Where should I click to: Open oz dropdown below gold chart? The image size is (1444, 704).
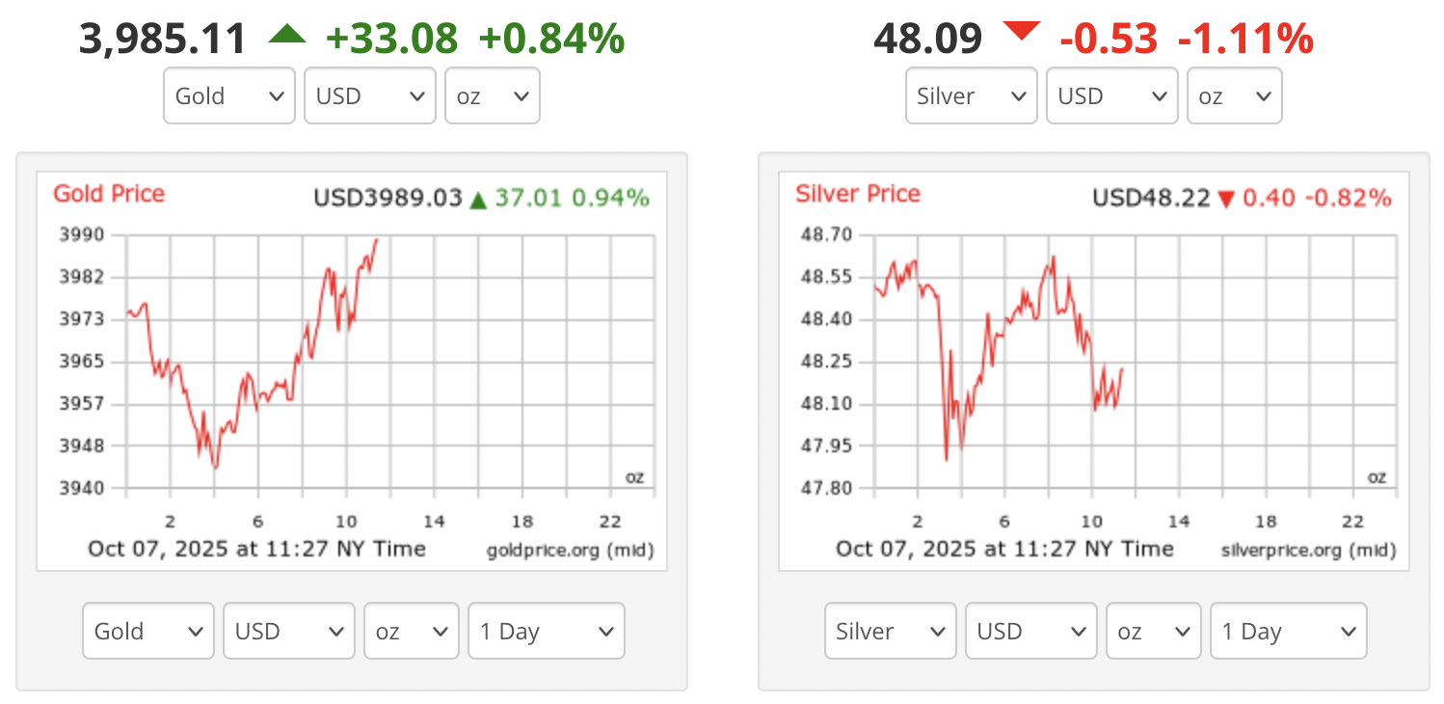tap(412, 631)
